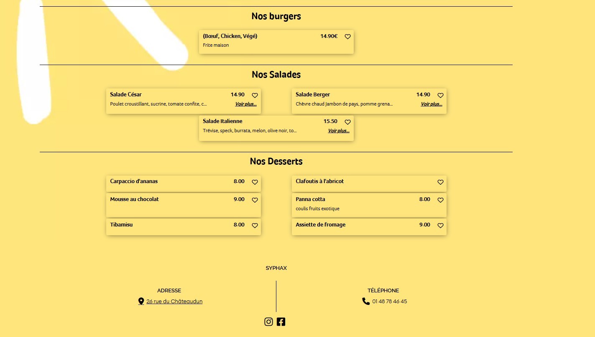The width and height of the screenshot is (595, 337).
Task: Heart the Tibamisu dessert
Action: (255, 225)
